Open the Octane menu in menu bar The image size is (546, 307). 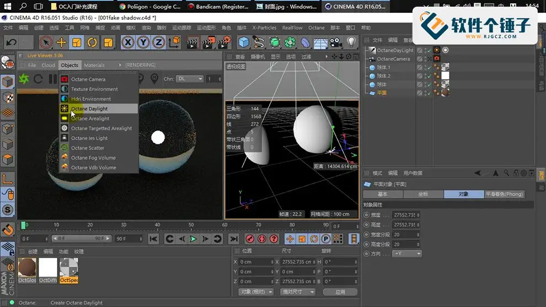[x=316, y=28]
